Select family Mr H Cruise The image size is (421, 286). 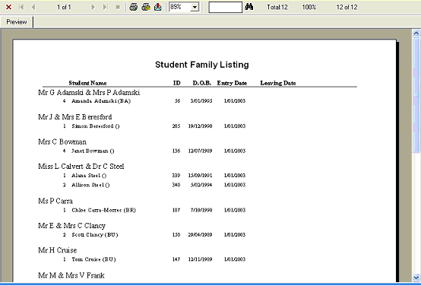pos(58,250)
